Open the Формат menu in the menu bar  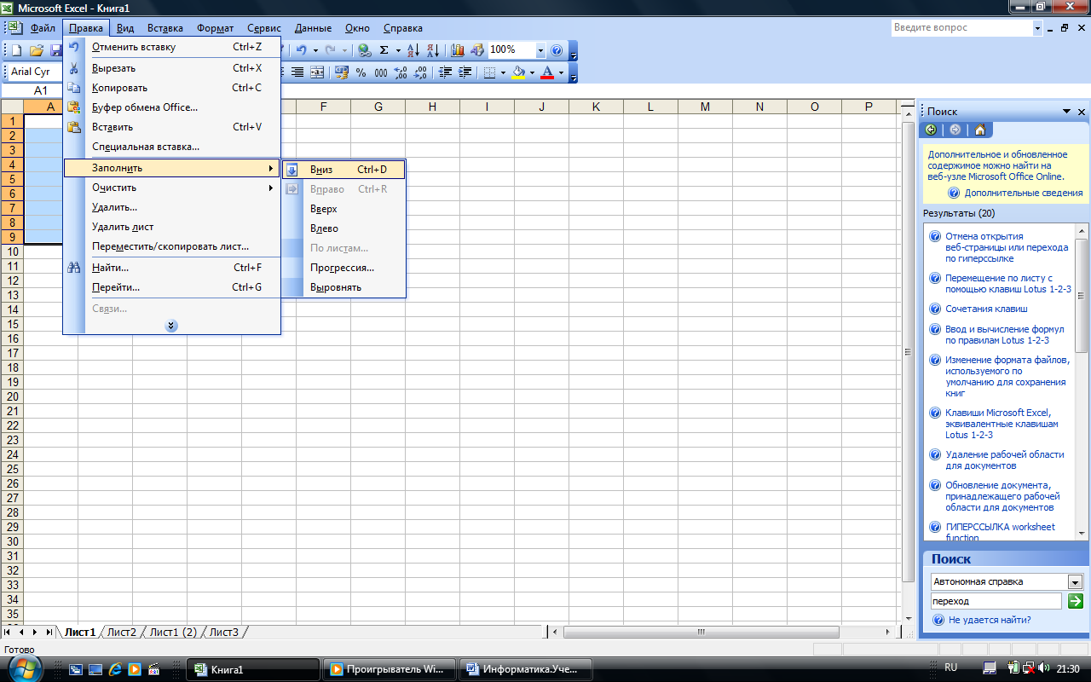coord(215,28)
